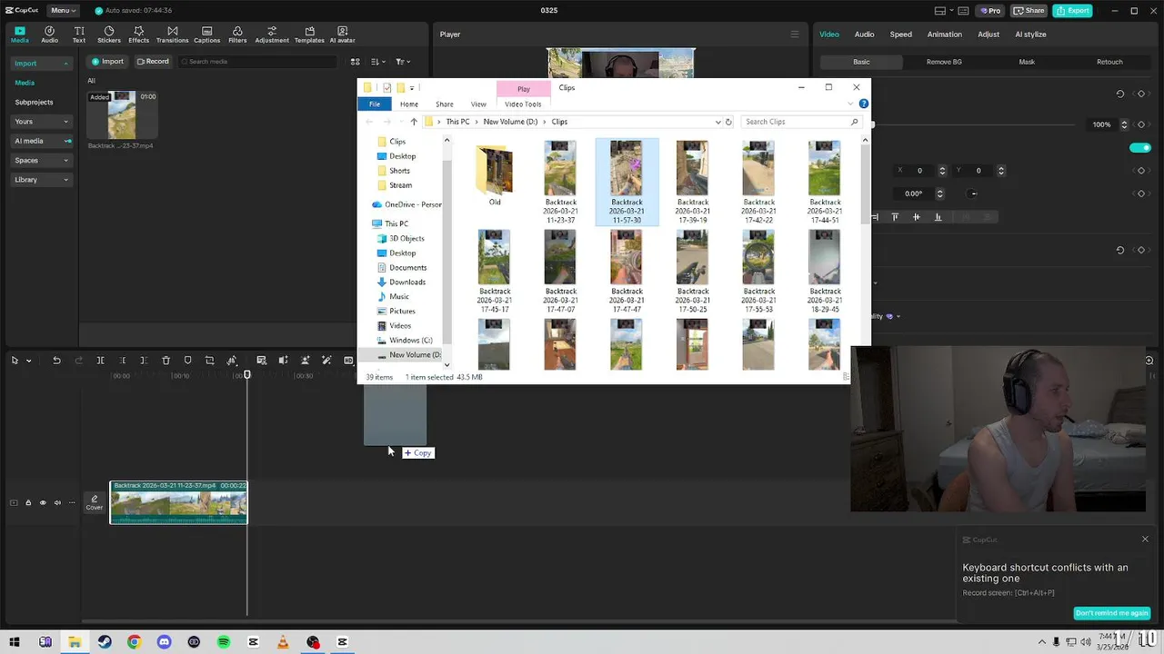
Task: Click the track audio speaker icon
Action: coord(57,502)
